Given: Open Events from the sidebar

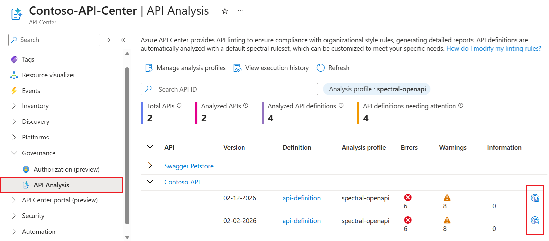Looking at the screenshot, I should click(x=31, y=91).
